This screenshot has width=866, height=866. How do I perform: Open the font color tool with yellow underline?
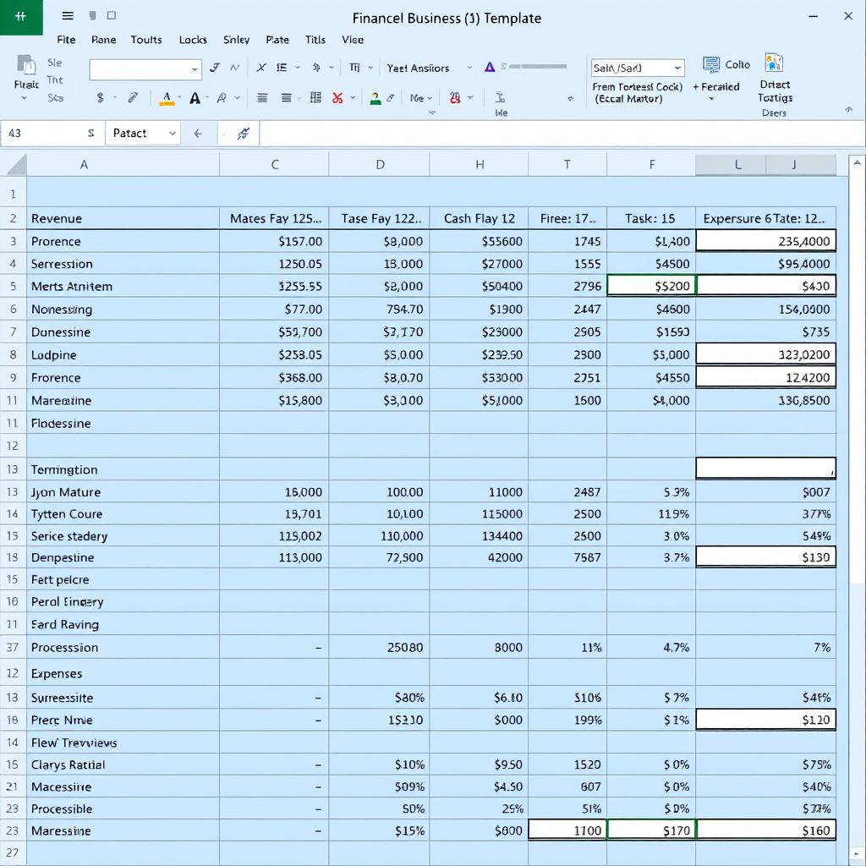click(167, 97)
